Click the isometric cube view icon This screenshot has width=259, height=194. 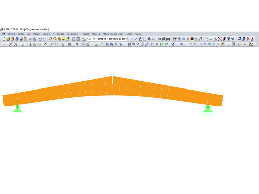[x=142, y=44]
